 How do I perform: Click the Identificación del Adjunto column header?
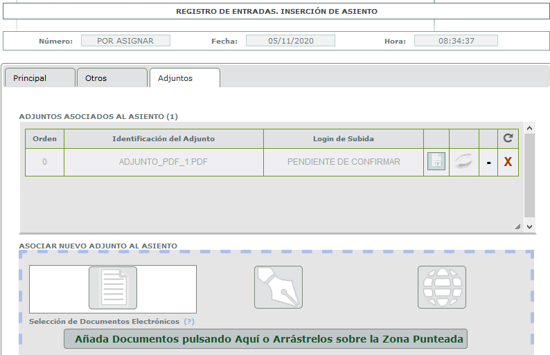click(x=163, y=139)
